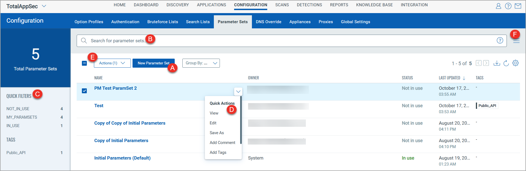
Task: Switch to the DNS Override tab
Action: tap(268, 22)
